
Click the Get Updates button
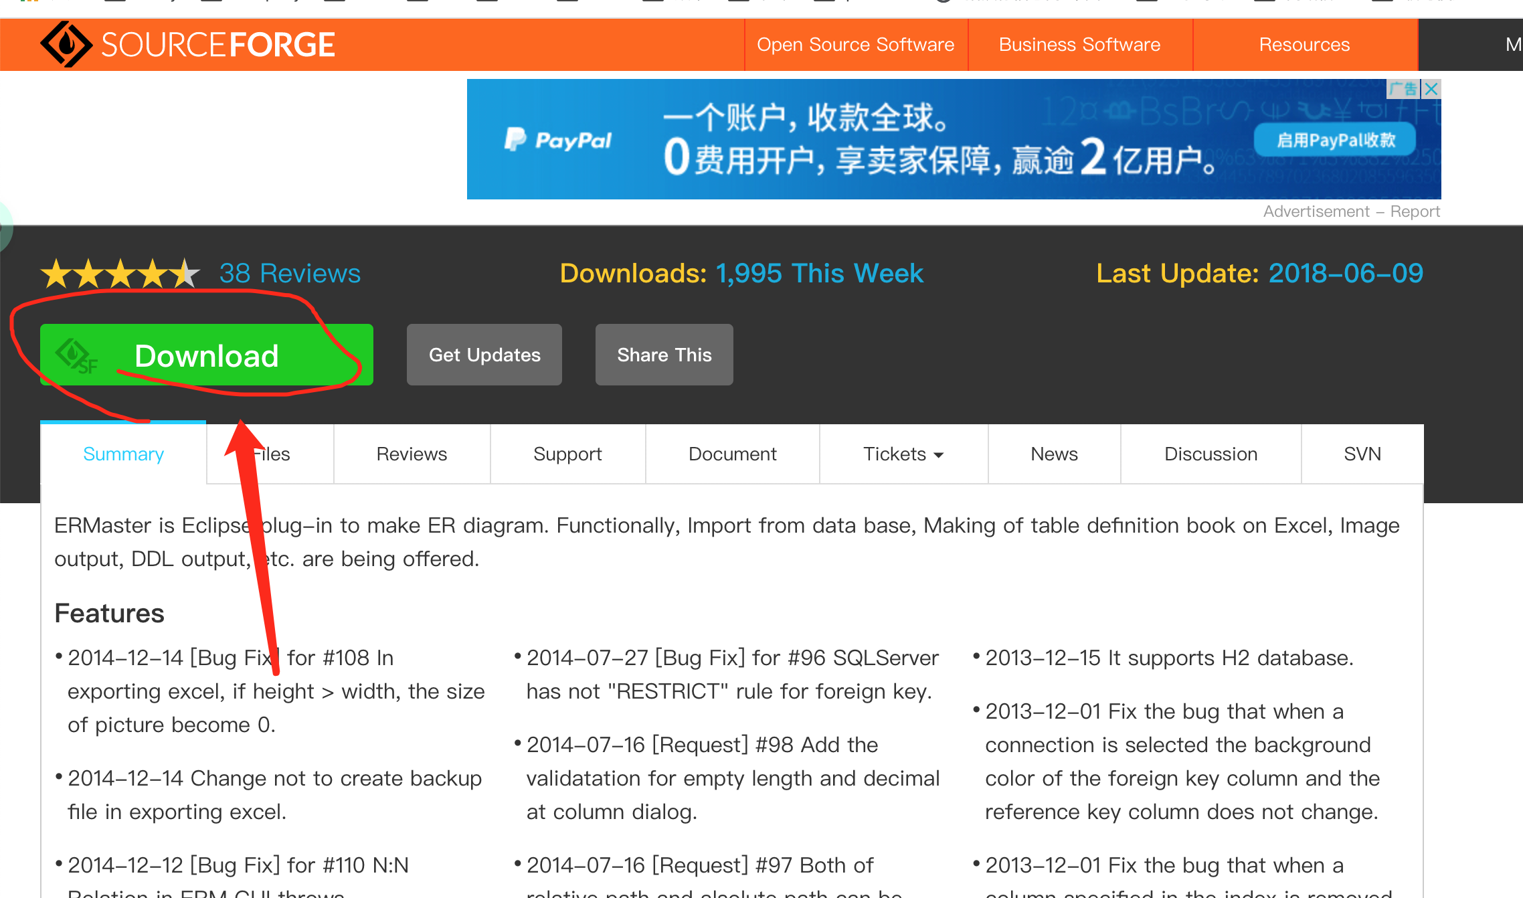click(x=484, y=355)
